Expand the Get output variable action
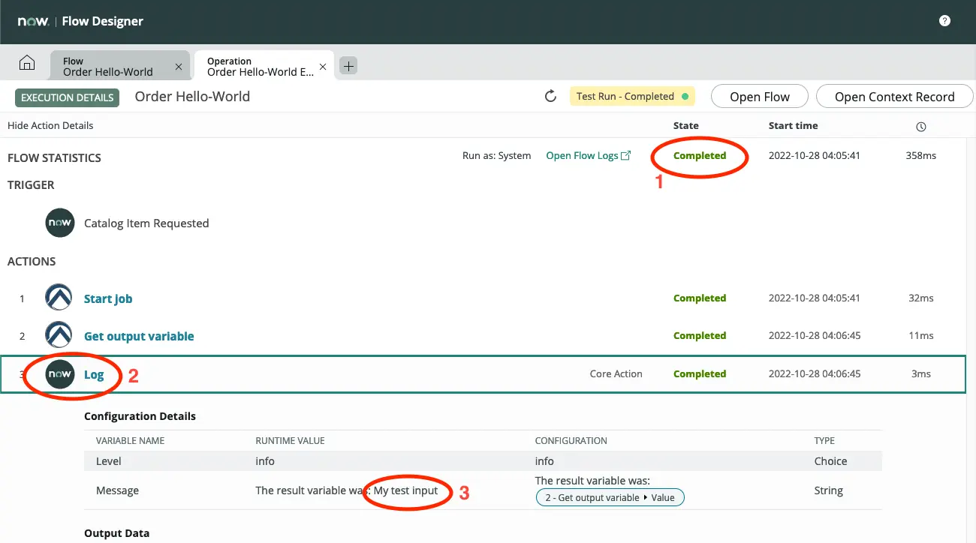Viewport: 976px width, 543px height. (139, 336)
